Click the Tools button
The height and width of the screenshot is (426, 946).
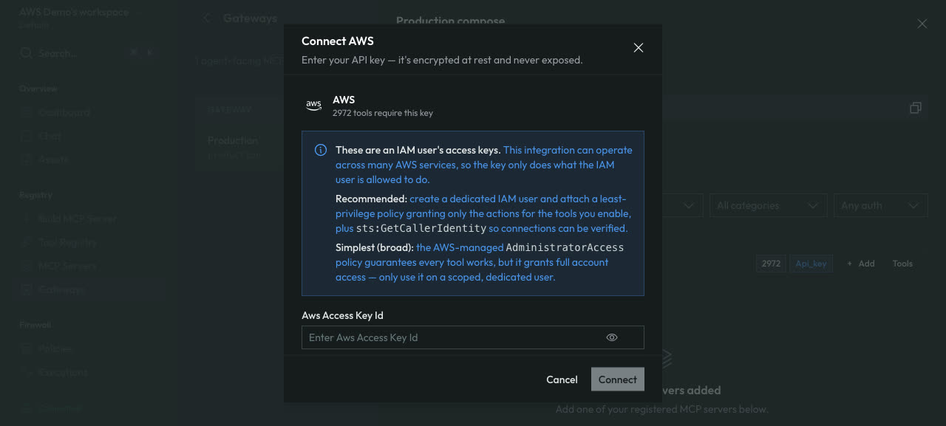902,264
